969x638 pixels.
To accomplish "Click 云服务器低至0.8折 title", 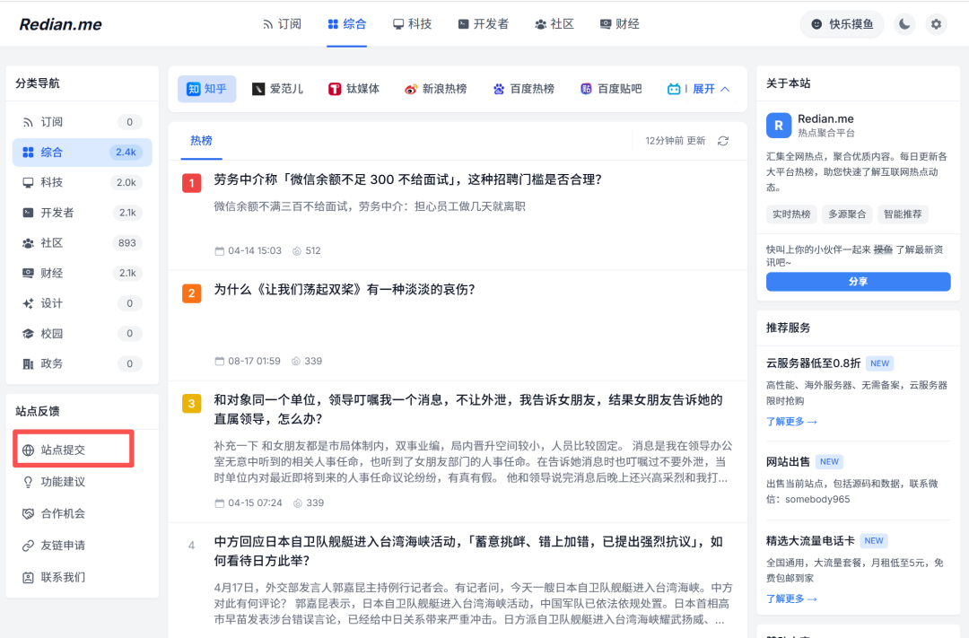I will [x=813, y=363].
